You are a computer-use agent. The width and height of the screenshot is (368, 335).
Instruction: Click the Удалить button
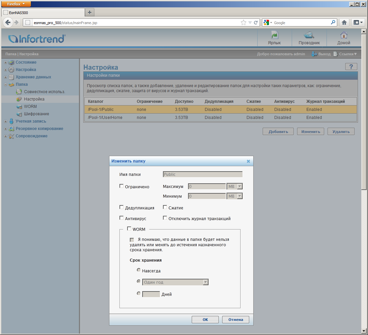(341, 131)
